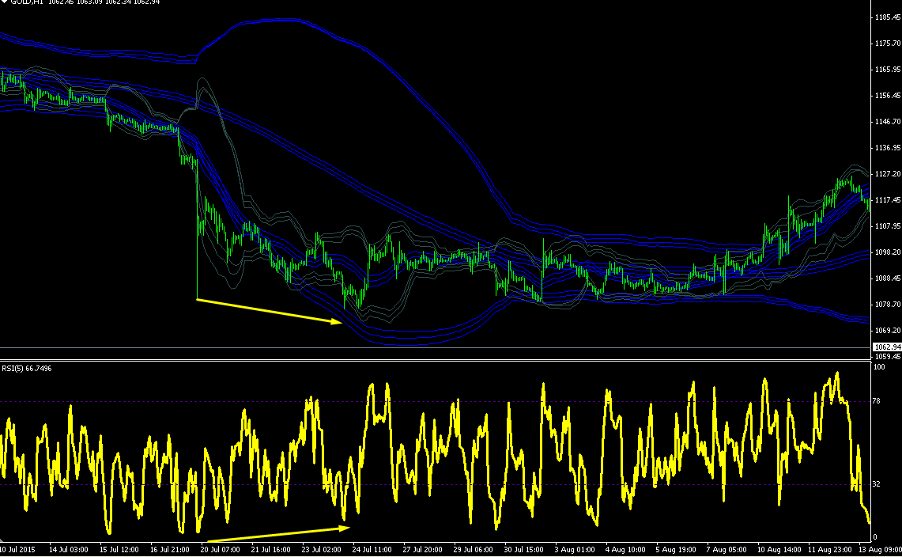Click the RSI scale value 78

[x=877, y=401]
